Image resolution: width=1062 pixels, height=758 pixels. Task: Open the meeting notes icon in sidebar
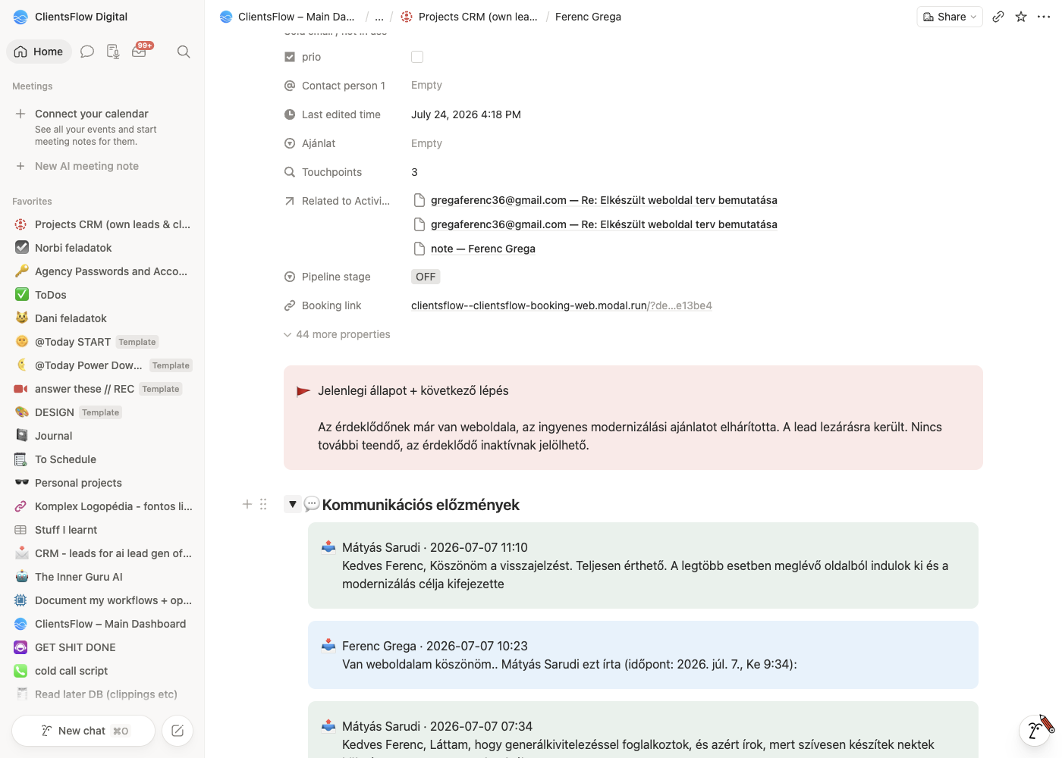(x=113, y=52)
